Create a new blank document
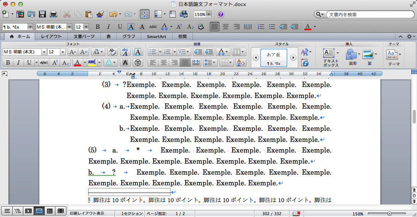Screen dimensions: 417x217 [x=5, y=14]
